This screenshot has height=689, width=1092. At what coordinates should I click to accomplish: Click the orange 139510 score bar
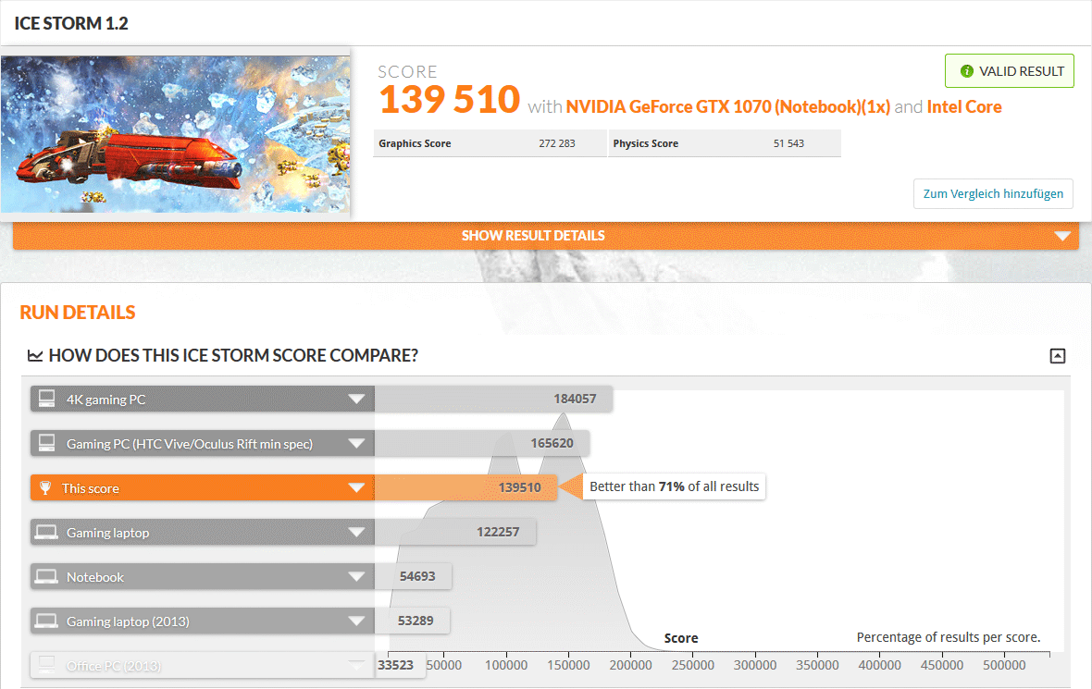coord(465,488)
